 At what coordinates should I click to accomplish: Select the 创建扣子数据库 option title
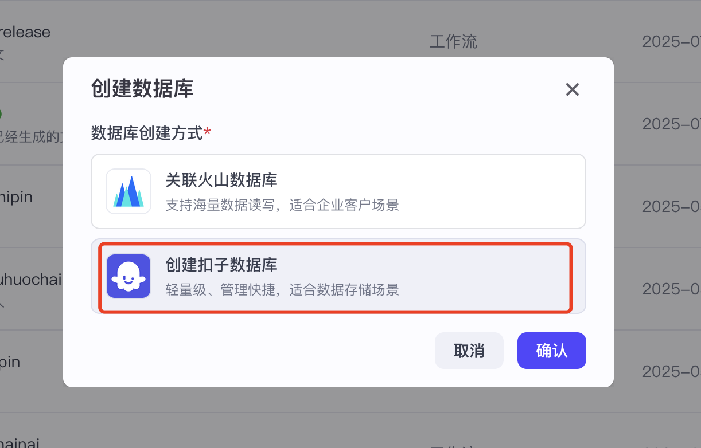point(221,265)
